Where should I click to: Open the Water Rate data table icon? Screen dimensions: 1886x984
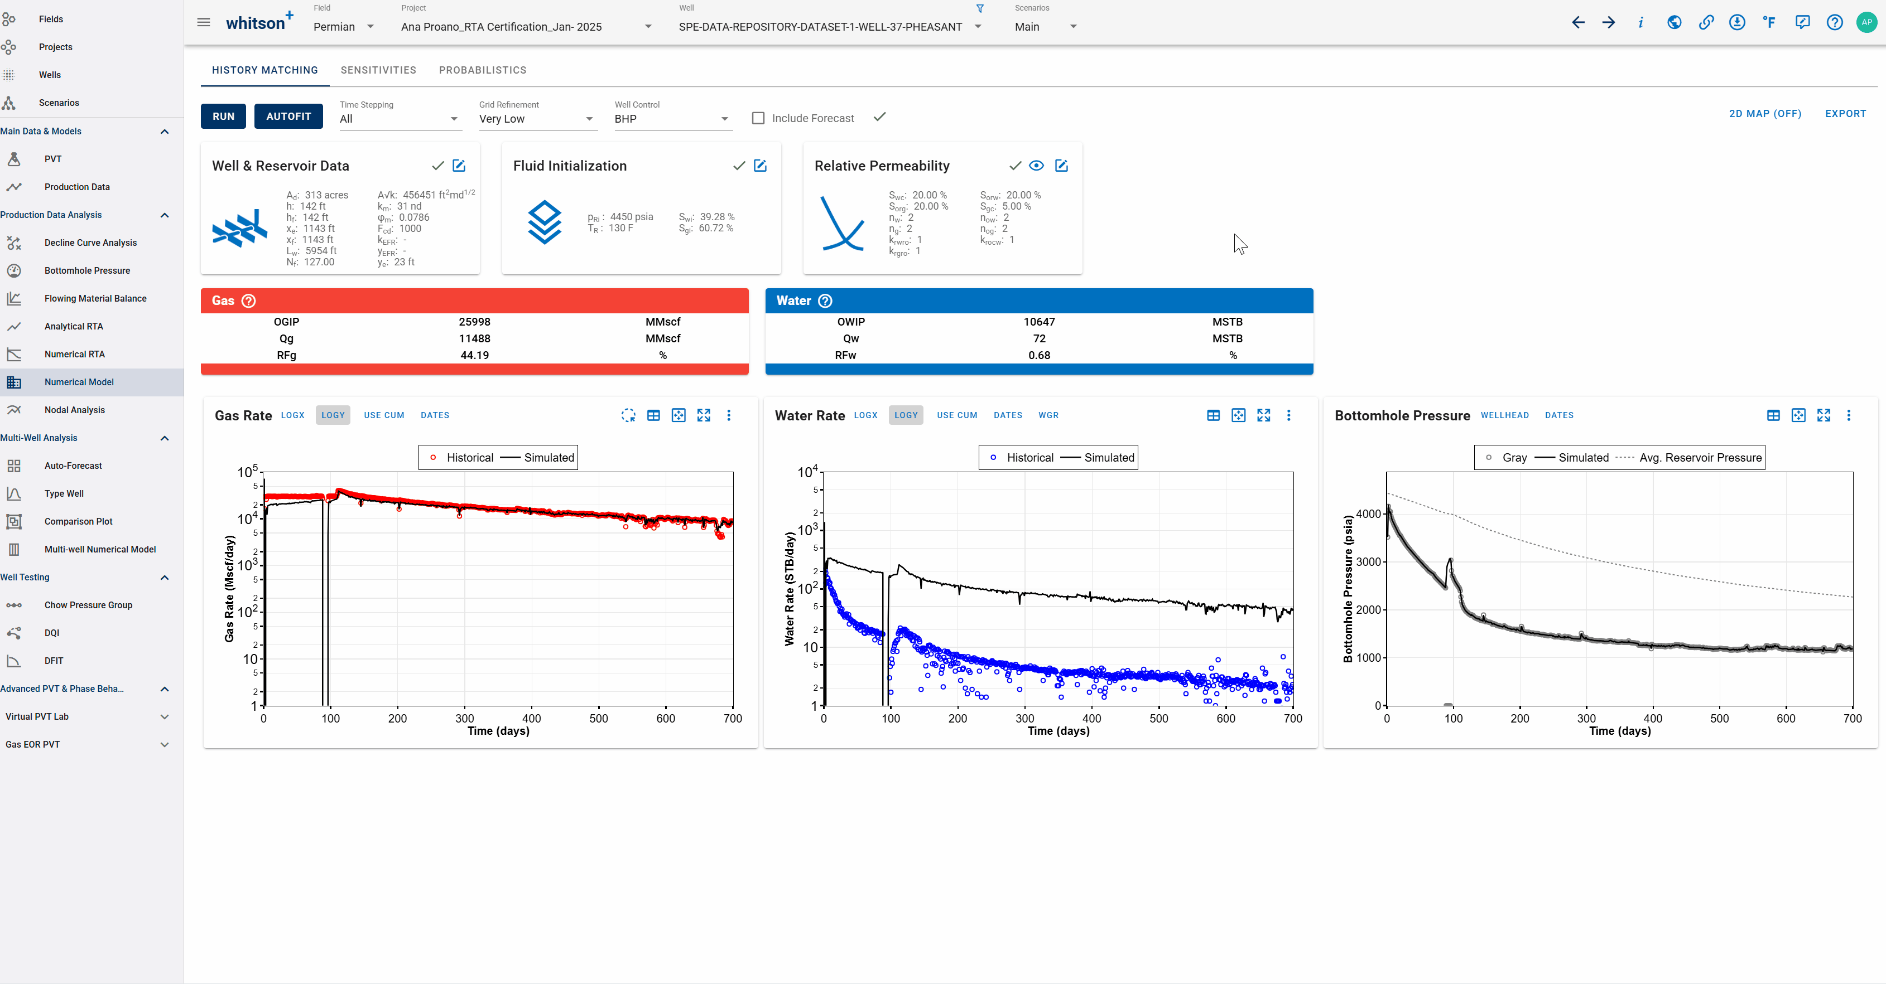(1213, 415)
